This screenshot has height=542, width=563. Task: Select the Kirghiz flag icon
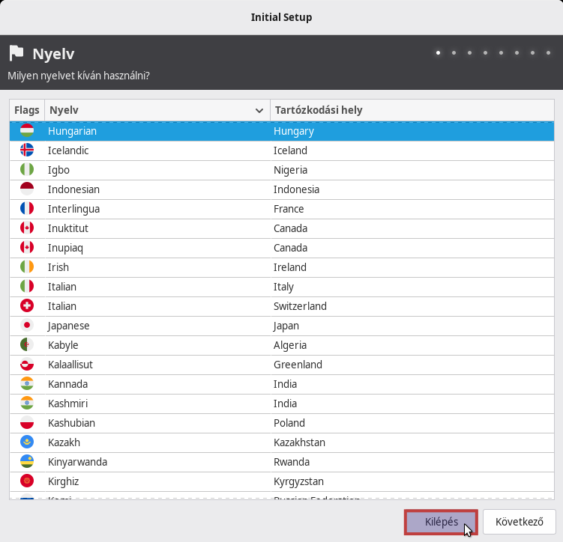[x=27, y=481]
